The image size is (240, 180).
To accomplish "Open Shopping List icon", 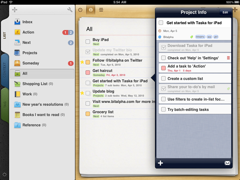I will coord(17,84).
